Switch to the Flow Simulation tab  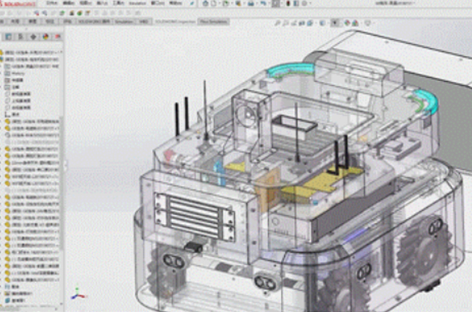coord(214,22)
